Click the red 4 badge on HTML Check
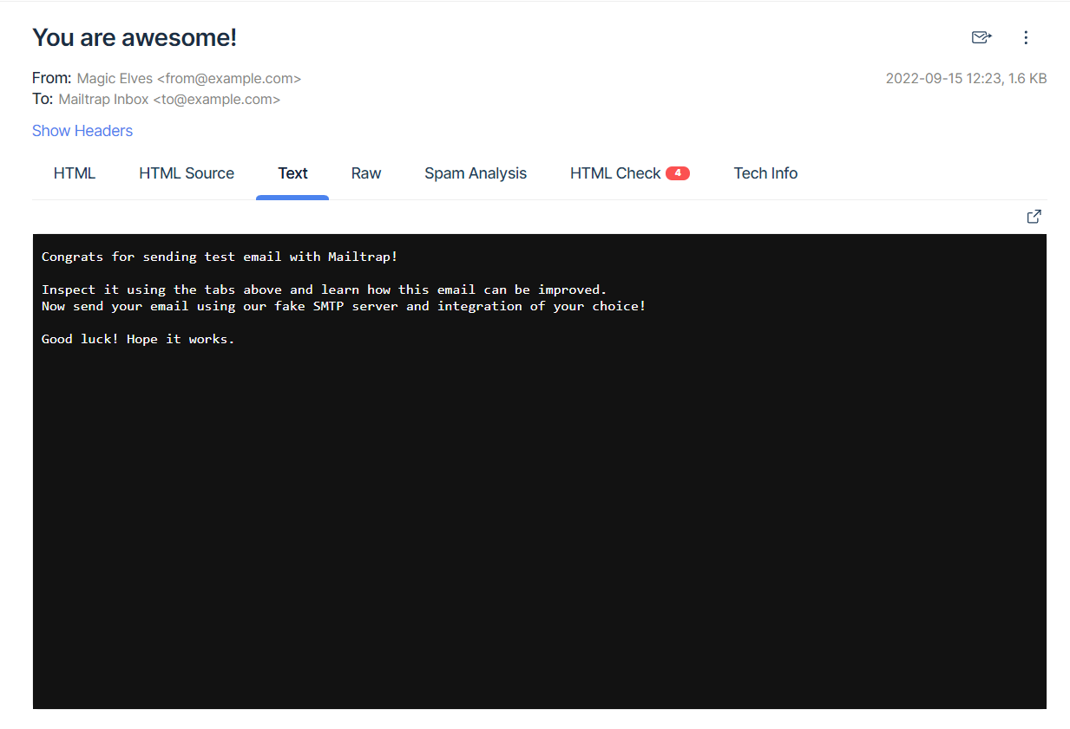 677,173
